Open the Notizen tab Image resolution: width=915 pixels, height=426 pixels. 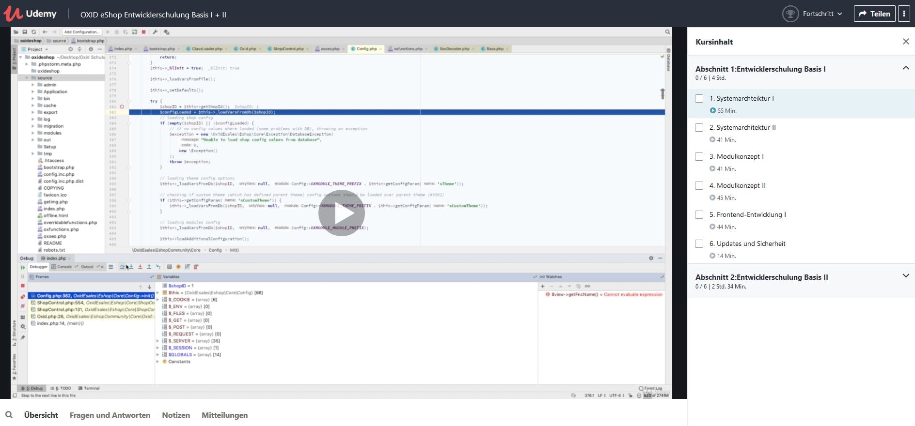click(x=176, y=415)
